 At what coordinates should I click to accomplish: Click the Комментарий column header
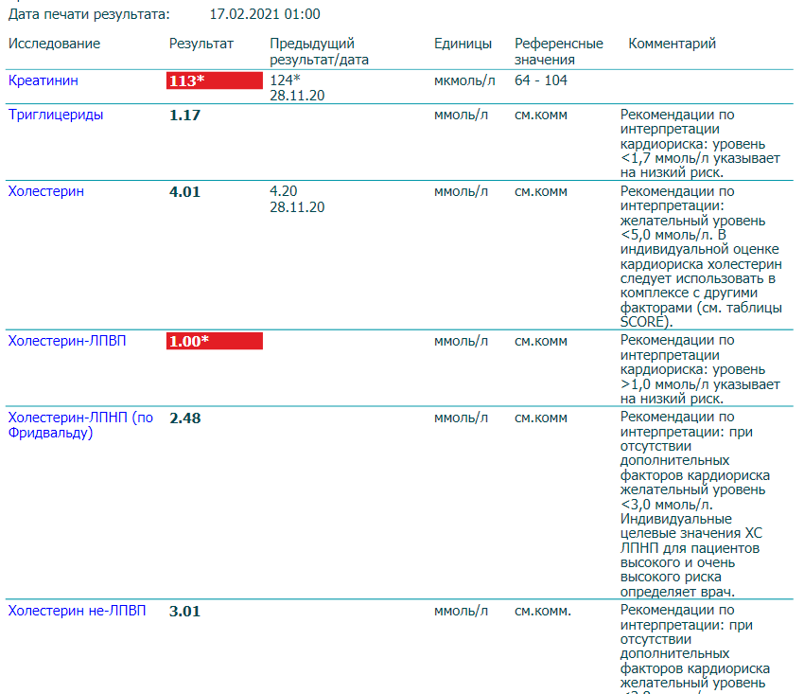tap(672, 44)
